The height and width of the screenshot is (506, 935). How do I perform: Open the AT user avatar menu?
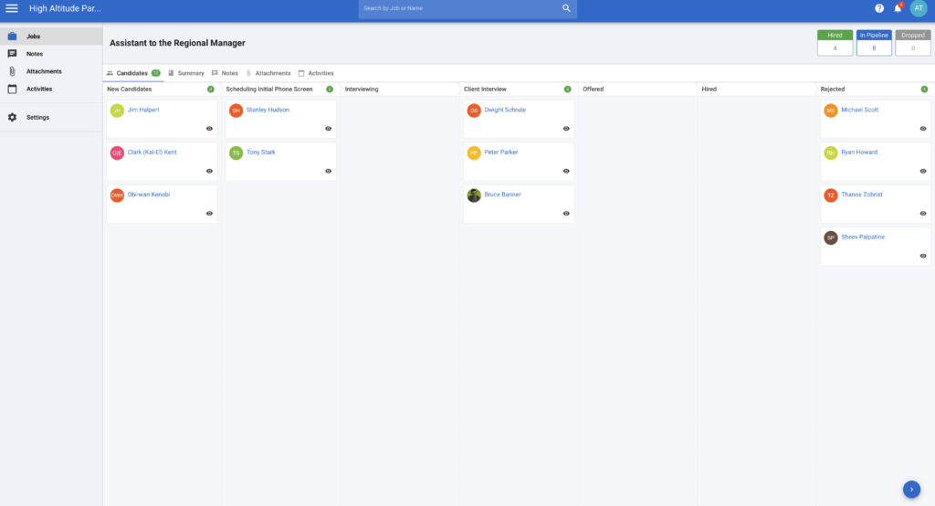(x=919, y=8)
